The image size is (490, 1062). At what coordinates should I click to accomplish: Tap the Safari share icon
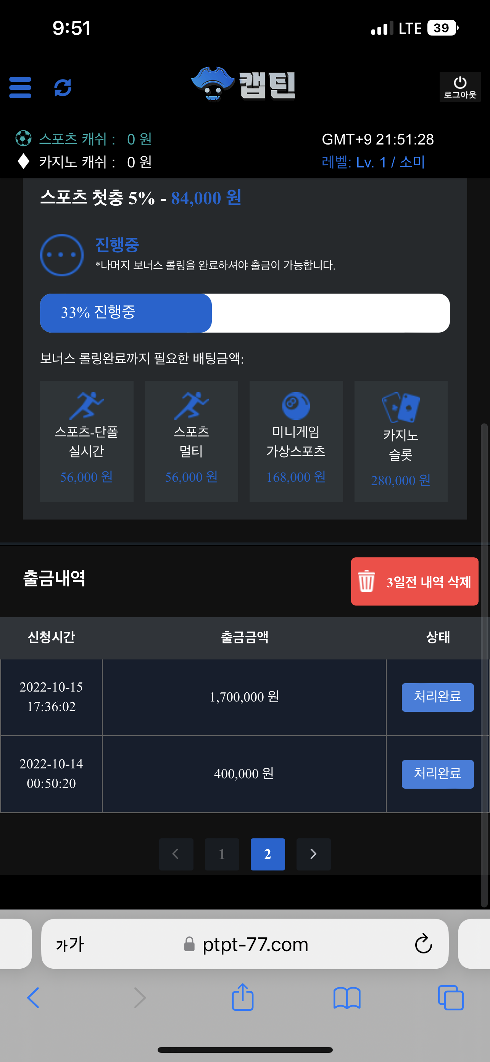[x=243, y=998]
